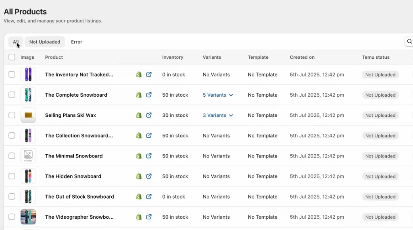Click Shopify icon for The Hidden Snowboard

pos(139,176)
